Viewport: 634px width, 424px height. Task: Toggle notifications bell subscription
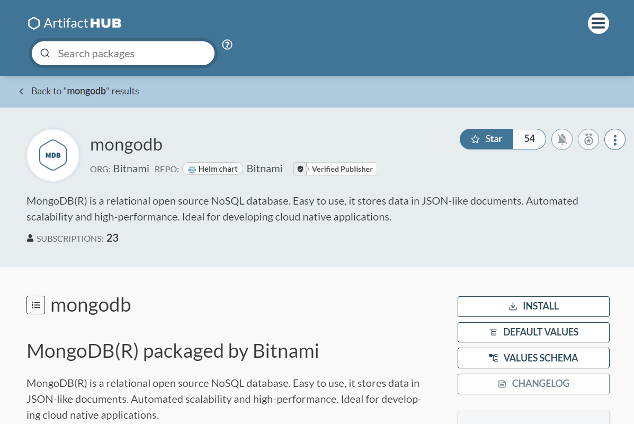tap(561, 139)
